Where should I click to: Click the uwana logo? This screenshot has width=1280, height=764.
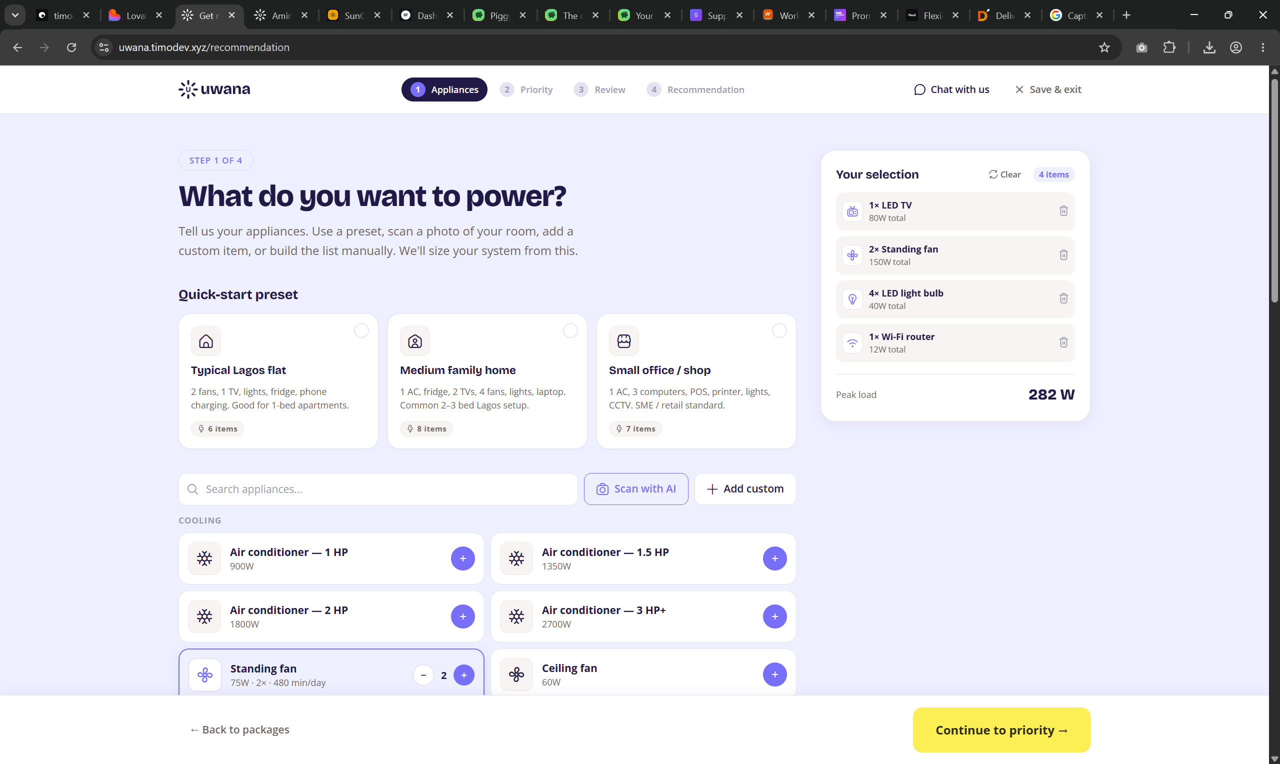pyautogui.click(x=214, y=89)
